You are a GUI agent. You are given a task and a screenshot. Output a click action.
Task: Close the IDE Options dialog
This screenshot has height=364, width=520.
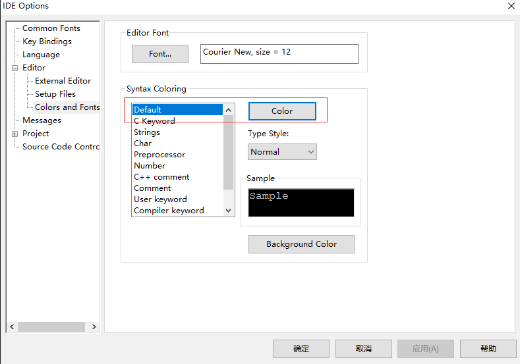click(511, 6)
